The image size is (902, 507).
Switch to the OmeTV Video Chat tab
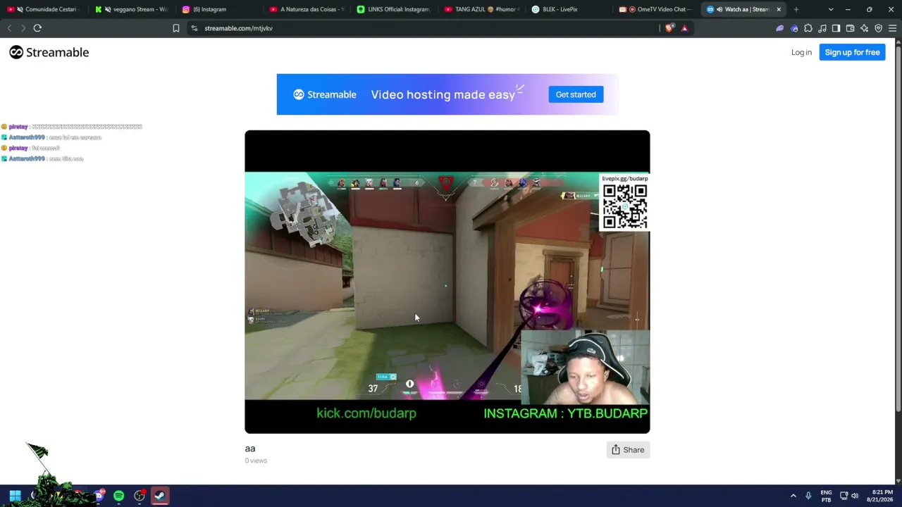pos(657,9)
